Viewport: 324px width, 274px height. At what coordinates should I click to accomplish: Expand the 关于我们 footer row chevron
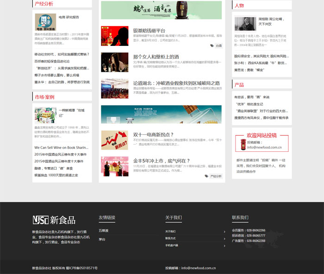(x=224, y=231)
